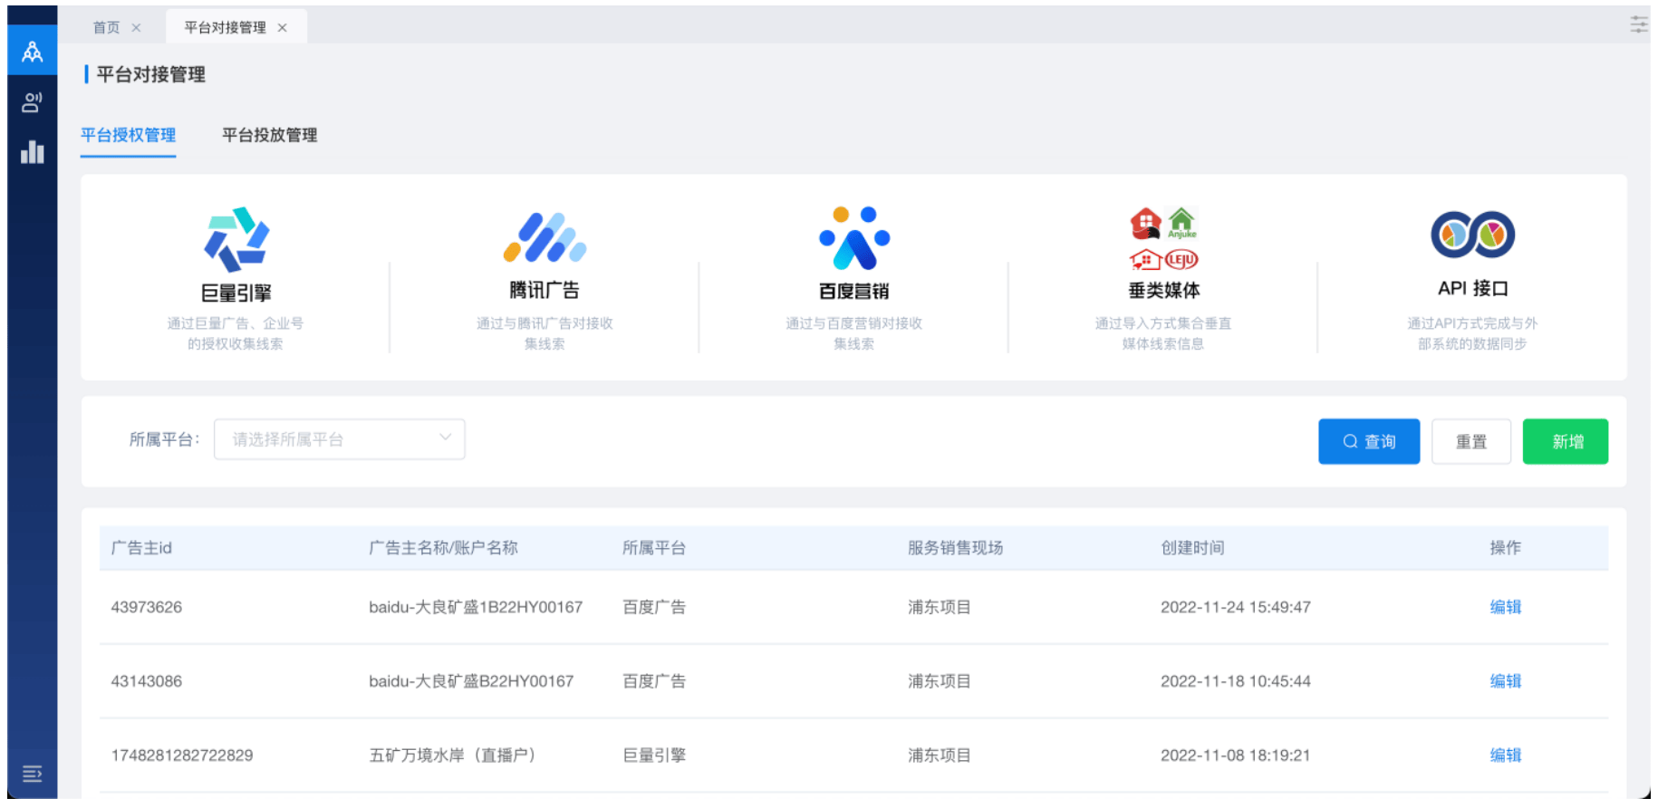Close the 平台对接管理 page tab

[x=283, y=27]
